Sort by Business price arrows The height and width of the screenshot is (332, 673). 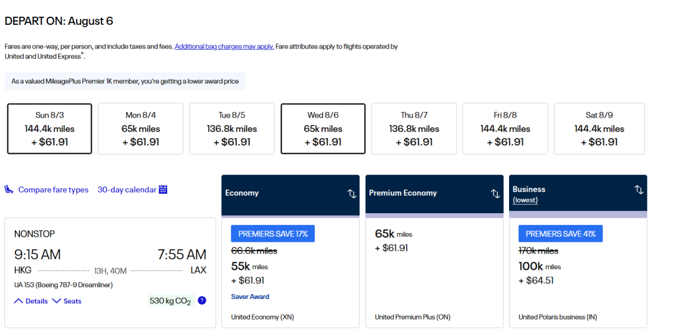639,190
